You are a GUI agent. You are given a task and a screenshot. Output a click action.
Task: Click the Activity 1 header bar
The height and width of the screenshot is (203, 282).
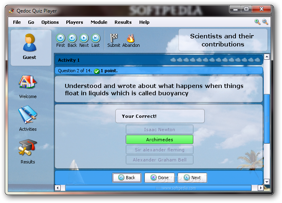tap(159, 60)
